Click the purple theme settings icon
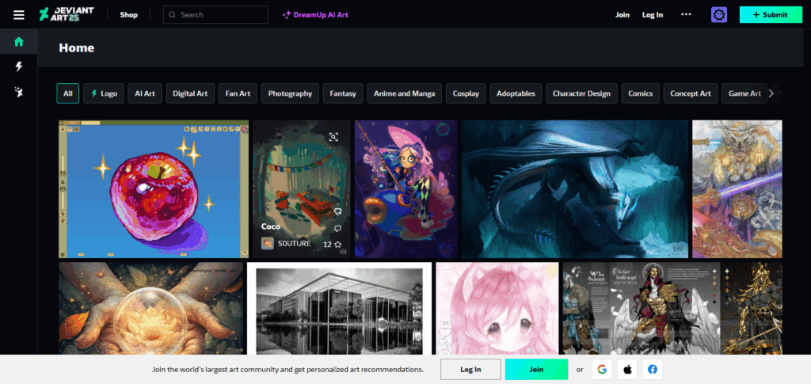Image resolution: width=811 pixels, height=384 pixels. tap(719, 14)
